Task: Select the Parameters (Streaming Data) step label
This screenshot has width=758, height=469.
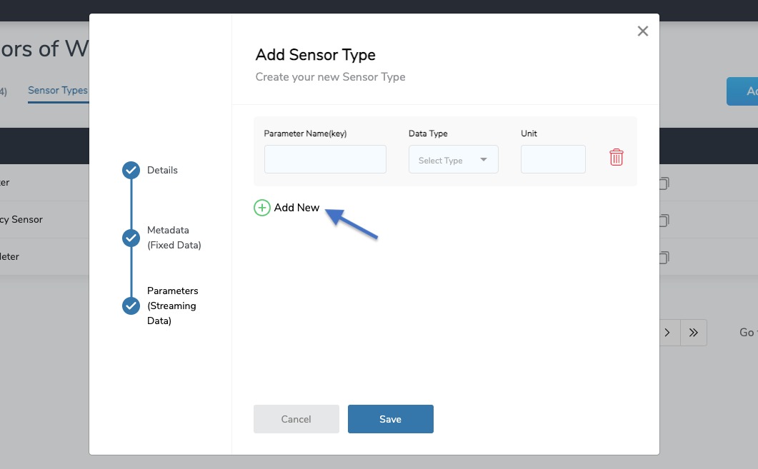Action: [x=173, y=306]
